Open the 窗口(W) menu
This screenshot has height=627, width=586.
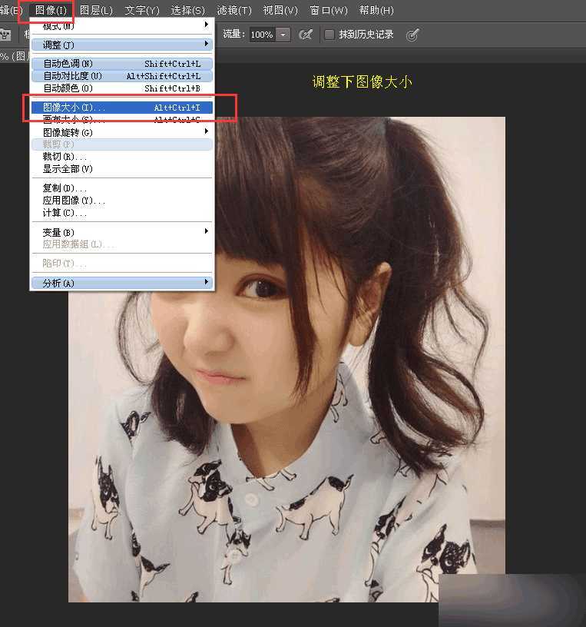pyautogui.click(x=329, y=10)
